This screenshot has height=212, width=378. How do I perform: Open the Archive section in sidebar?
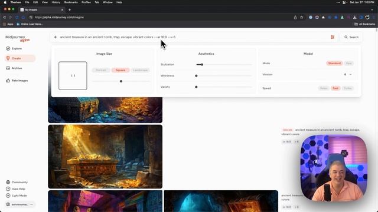[x=14, y=68]
